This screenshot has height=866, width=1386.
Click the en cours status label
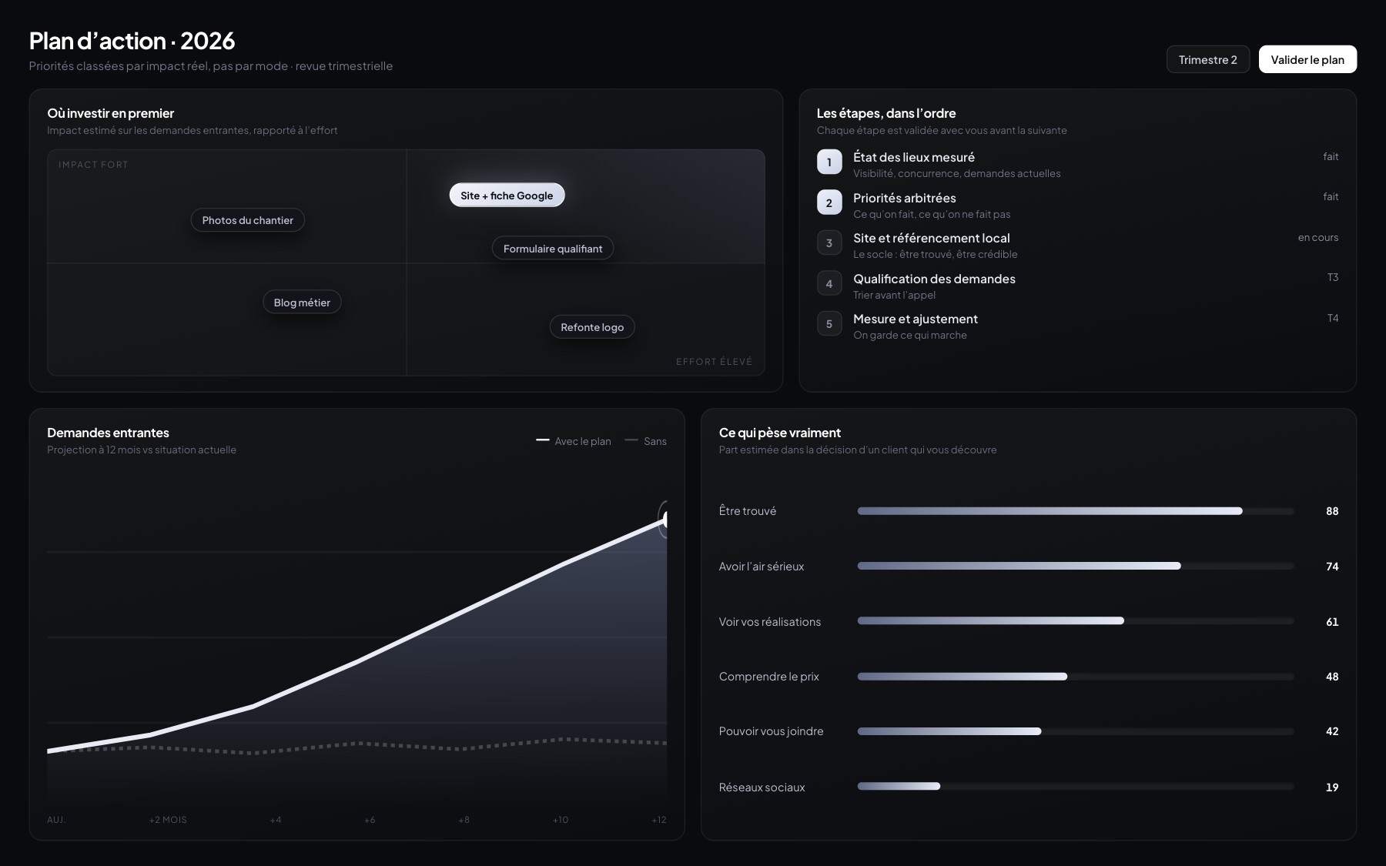coord(1318,237)
